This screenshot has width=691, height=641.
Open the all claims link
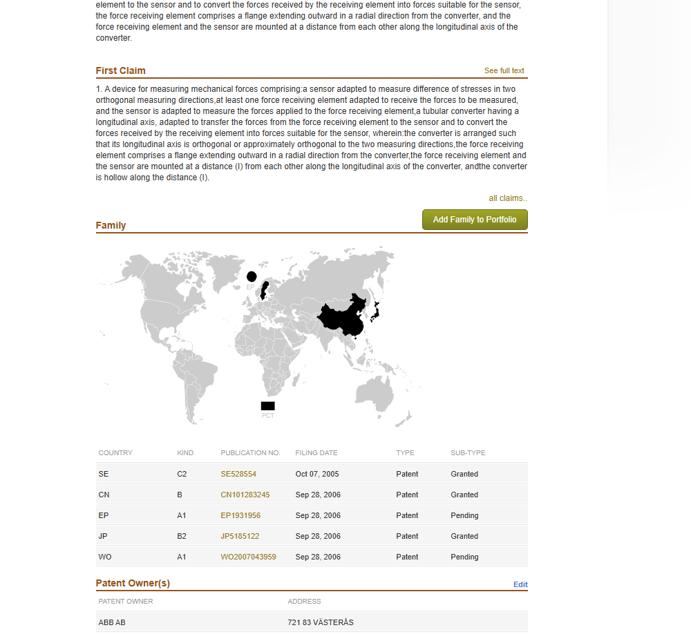coord(508,198)
